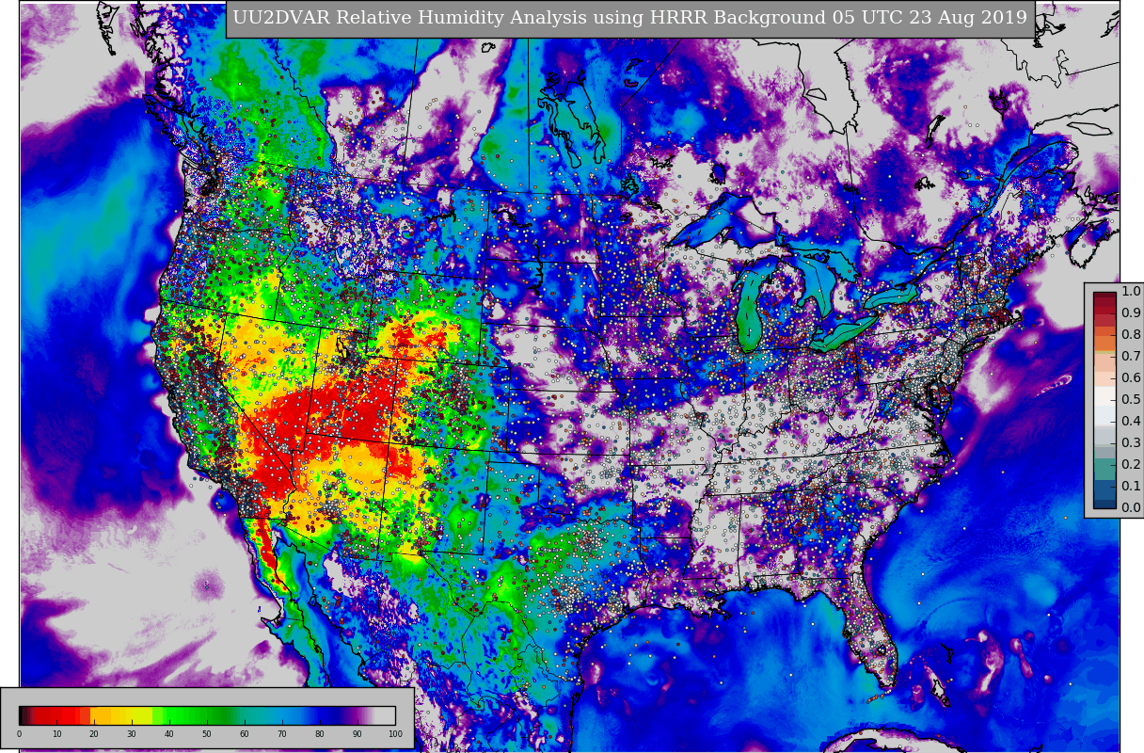1144x753 pixels.
Task: Click the '50' tick label on humidity colorbar
Action: [207, 733]
